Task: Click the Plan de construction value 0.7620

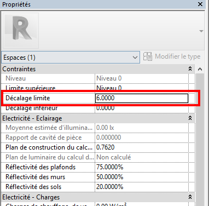Action: (x=142, y=147)
